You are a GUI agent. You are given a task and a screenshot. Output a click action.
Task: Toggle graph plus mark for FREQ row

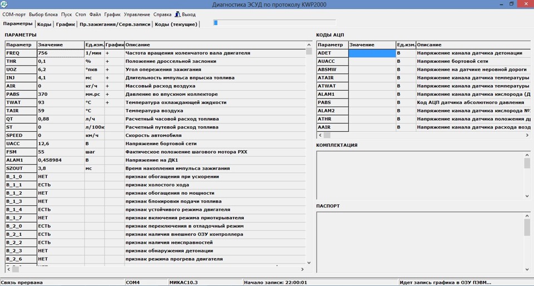pyautogui.click(x=115, y=53)
